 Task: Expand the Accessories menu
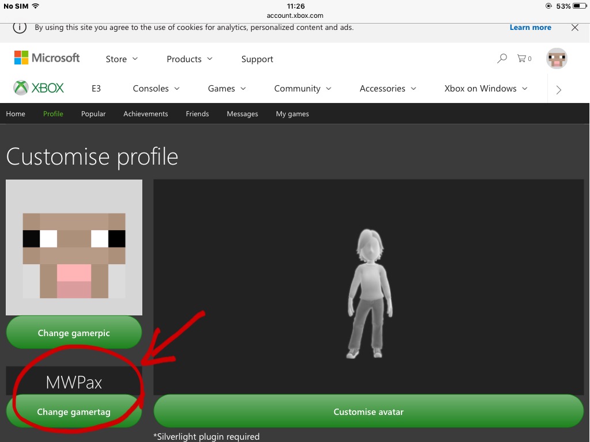coord(388,88)
